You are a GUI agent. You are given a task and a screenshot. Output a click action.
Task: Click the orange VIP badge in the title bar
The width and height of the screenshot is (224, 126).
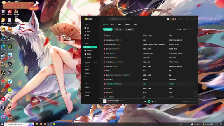173,19
